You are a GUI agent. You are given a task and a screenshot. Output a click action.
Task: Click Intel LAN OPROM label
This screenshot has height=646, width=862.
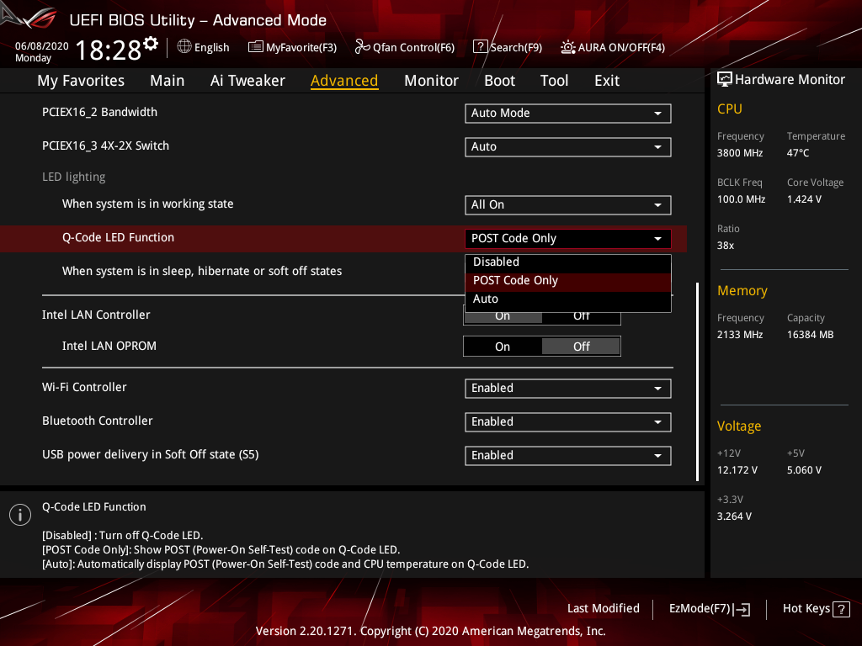[109, 346]
